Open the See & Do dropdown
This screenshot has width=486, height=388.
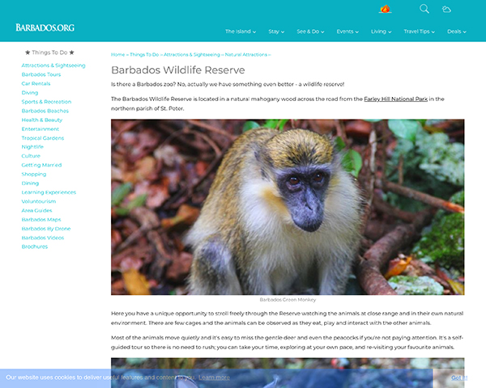[x=310, y=32]
